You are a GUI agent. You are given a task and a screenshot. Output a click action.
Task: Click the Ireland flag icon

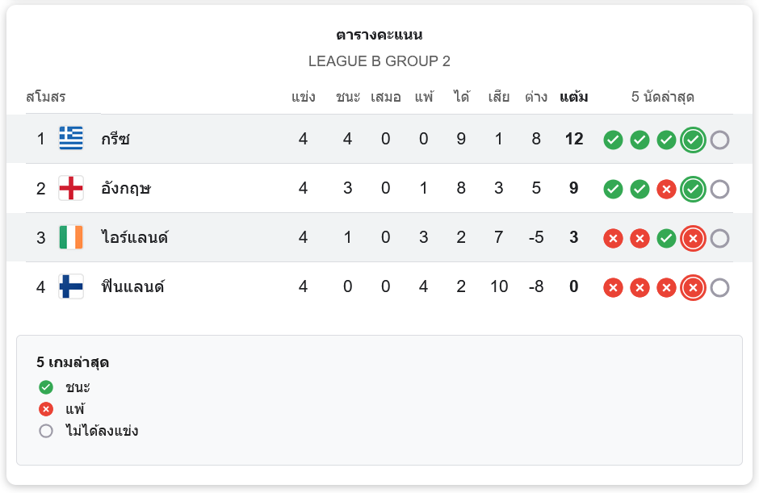(x=71, y=237)
